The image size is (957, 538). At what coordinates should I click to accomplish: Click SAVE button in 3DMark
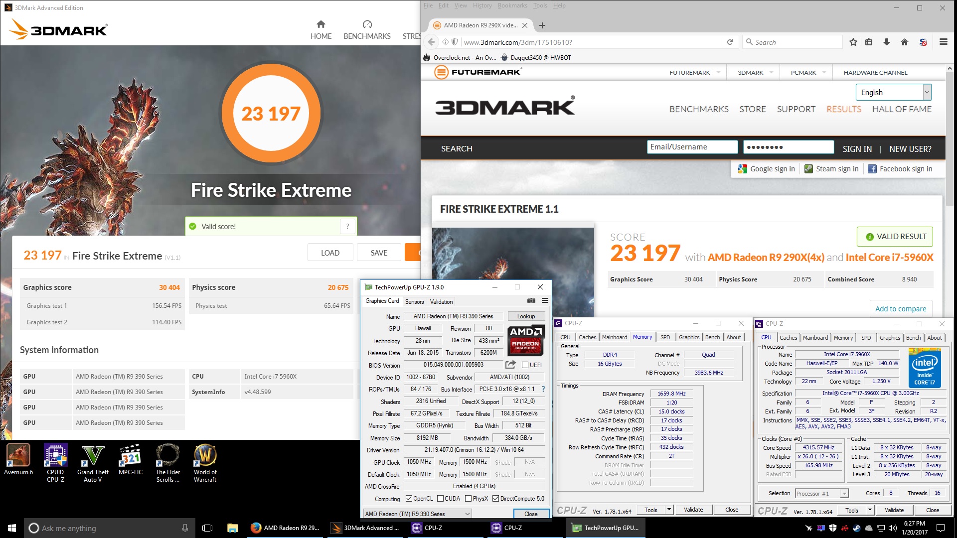click(x=379, y=253)
